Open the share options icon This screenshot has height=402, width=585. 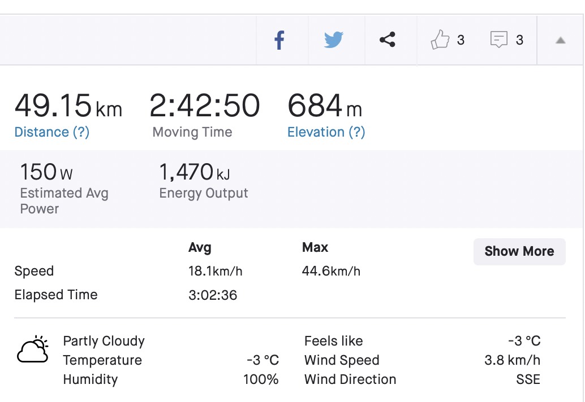pos(387,40)
